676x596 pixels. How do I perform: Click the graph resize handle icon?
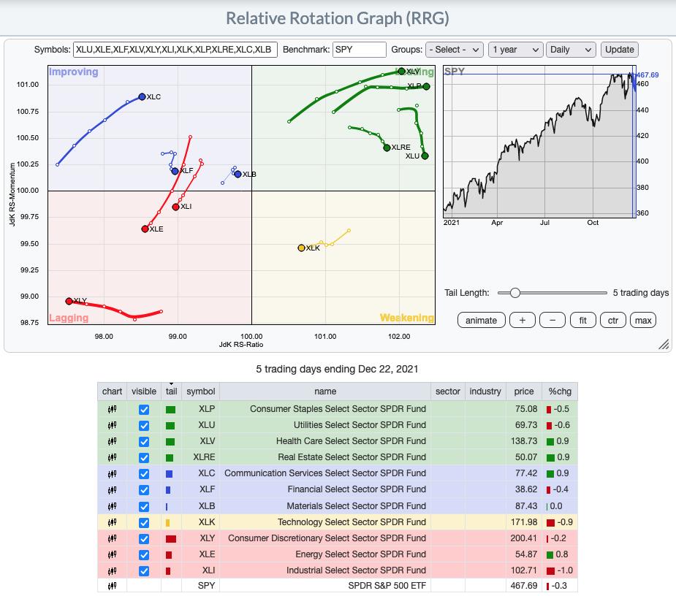tap(664, 344)
